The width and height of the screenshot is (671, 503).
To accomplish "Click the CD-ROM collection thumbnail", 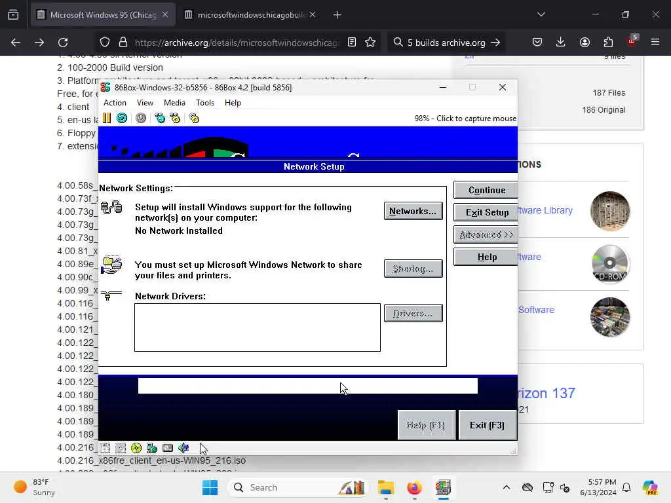I will (610, 264).
